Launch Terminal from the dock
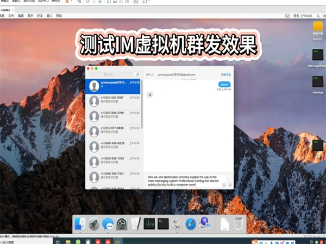This screenshot has height=244, width=326. click(163, 223)
